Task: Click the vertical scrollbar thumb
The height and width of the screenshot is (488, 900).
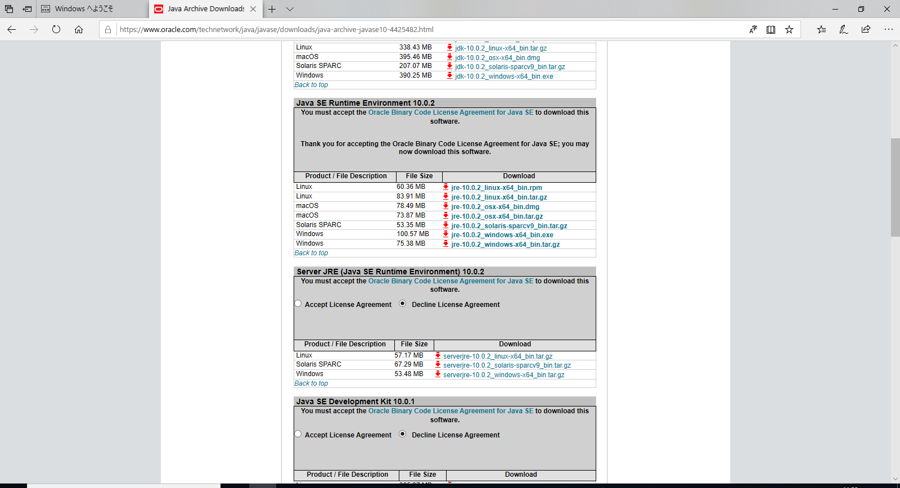Action: coord(895,187)
